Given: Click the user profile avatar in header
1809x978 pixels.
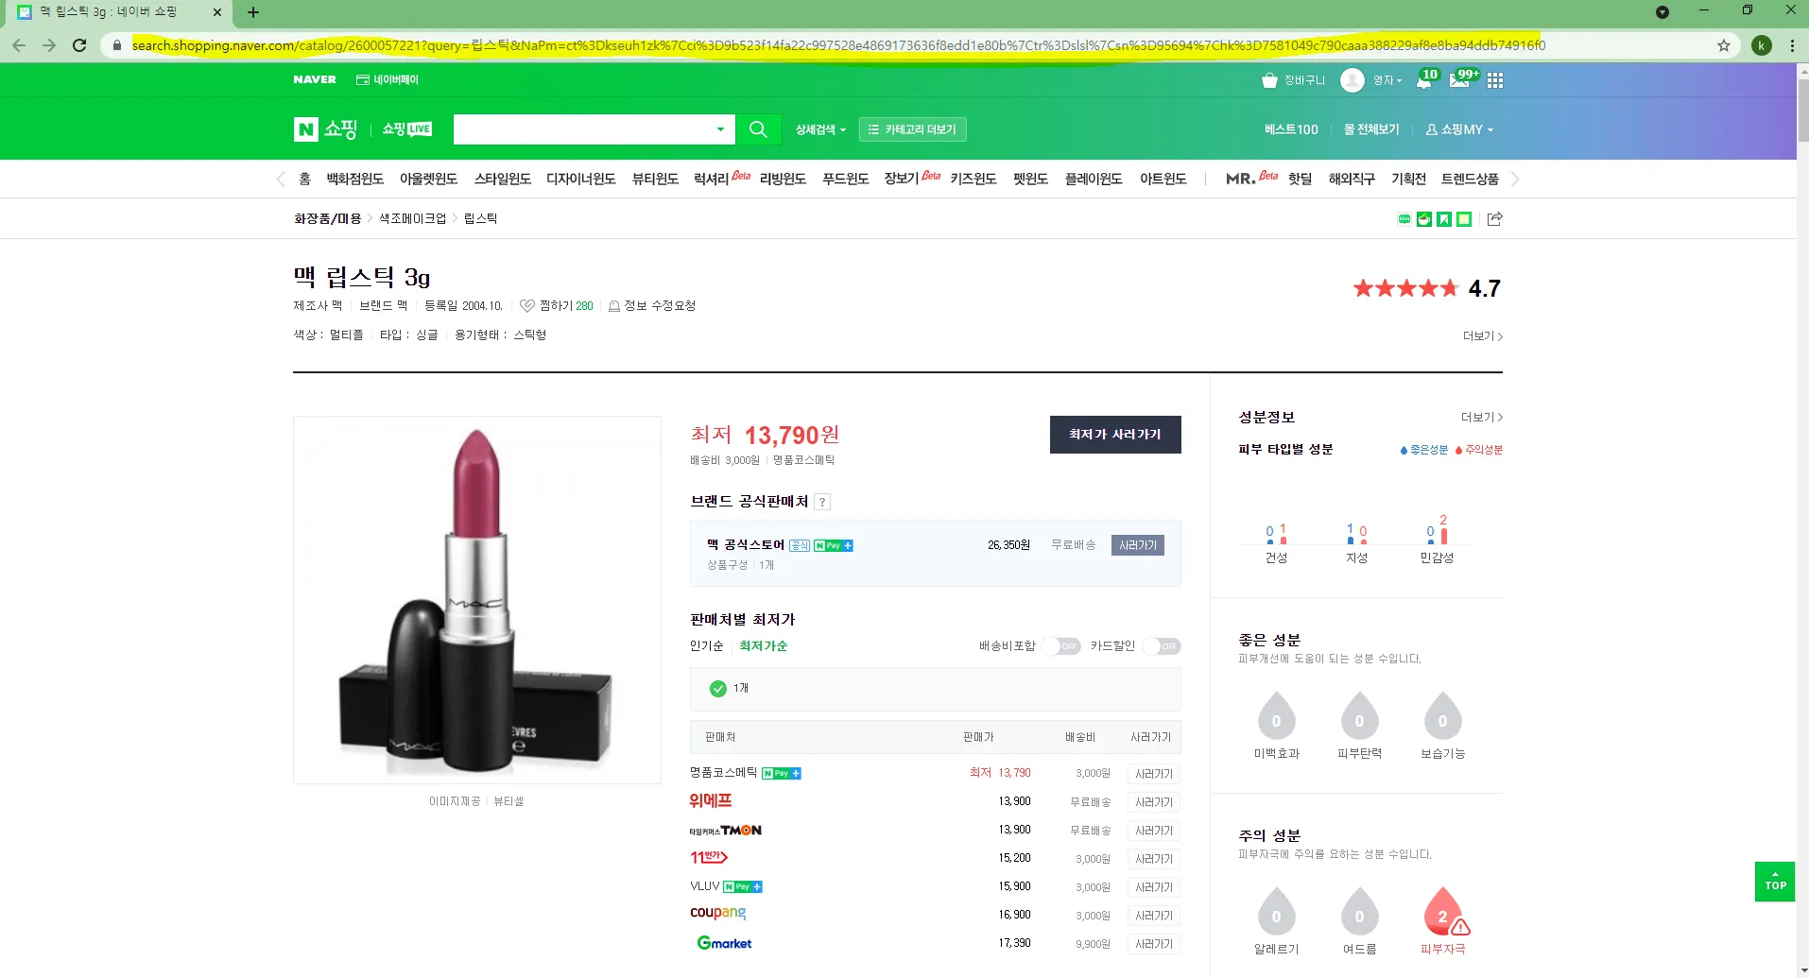Looking at the screenshot, I should [1352, 80].
